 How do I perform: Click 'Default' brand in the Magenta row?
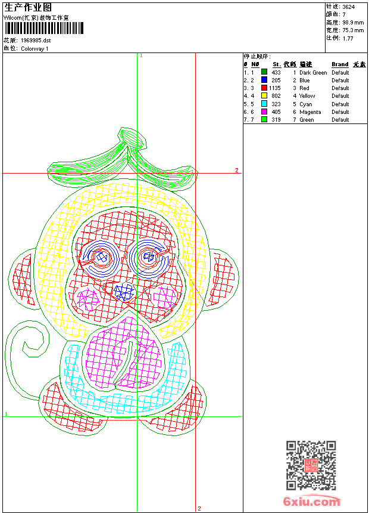coord(340,112)
